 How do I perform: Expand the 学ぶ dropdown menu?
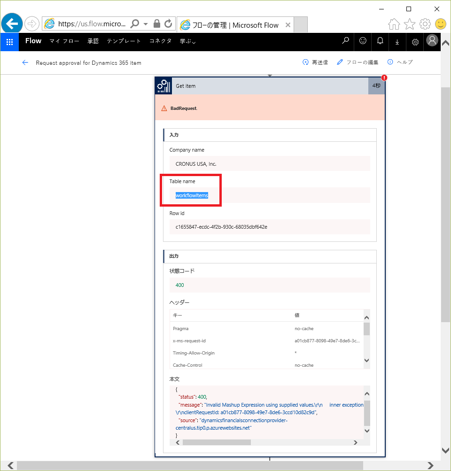pos(188,41)
